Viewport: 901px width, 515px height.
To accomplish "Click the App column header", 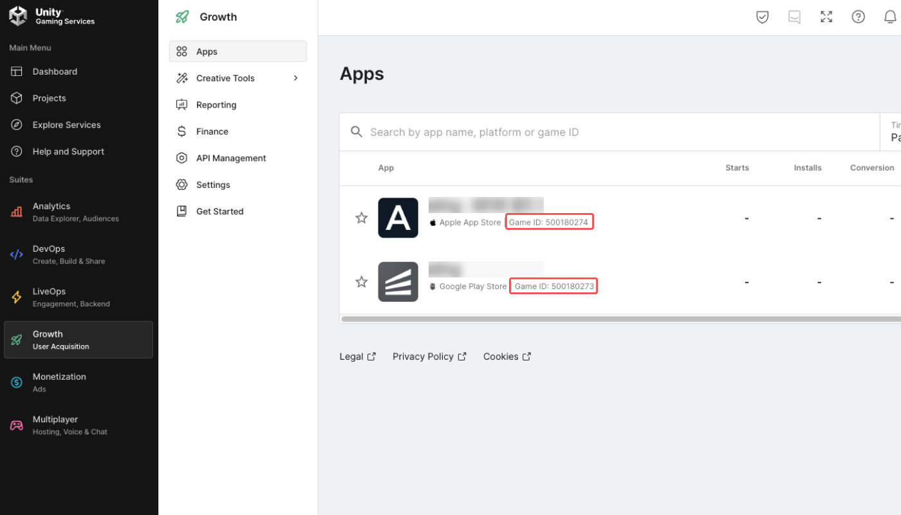I will pyautogui.click(x=386, y=168).
